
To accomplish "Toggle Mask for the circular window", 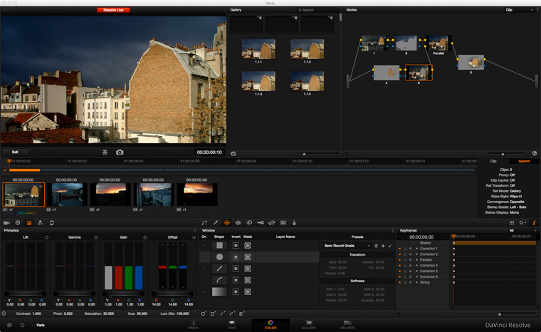I will [248, 257].
